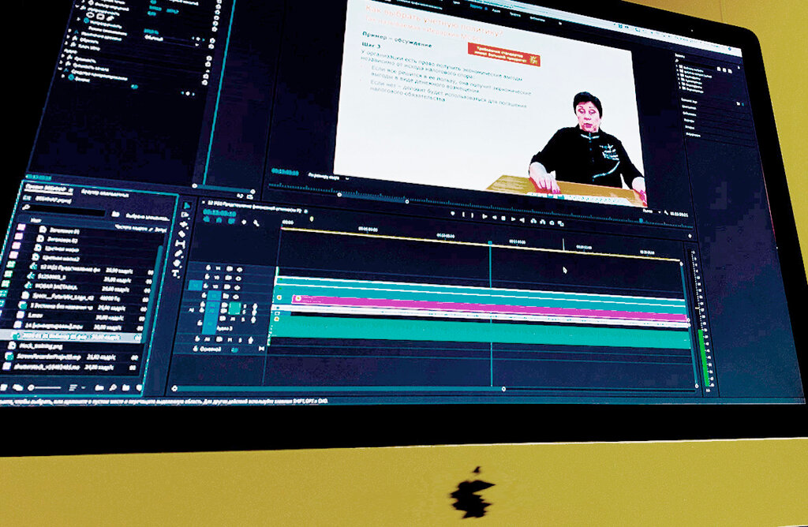Select the Pen tool
This screenshot has height=527, width=808.
pyautogui.click(x=179, y=252)
